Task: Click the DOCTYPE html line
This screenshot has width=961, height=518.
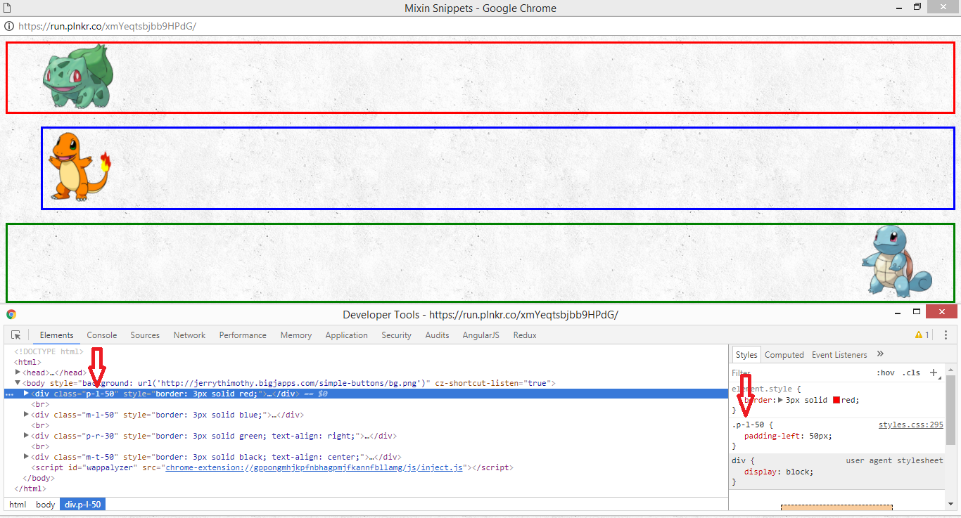Action: tap(49, 351)
